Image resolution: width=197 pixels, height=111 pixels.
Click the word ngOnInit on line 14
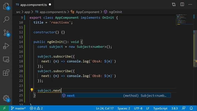[x=55, y=42]
